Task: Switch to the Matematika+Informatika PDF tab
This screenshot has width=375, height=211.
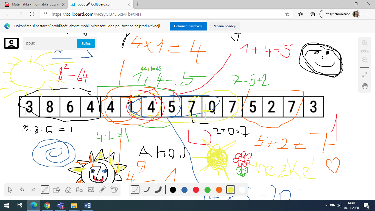Action: coord(34,4)
